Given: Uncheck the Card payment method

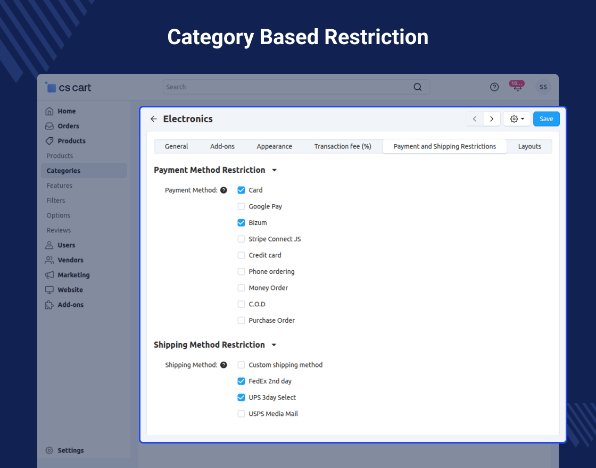Looking at the screenshot, I should 241,190.
